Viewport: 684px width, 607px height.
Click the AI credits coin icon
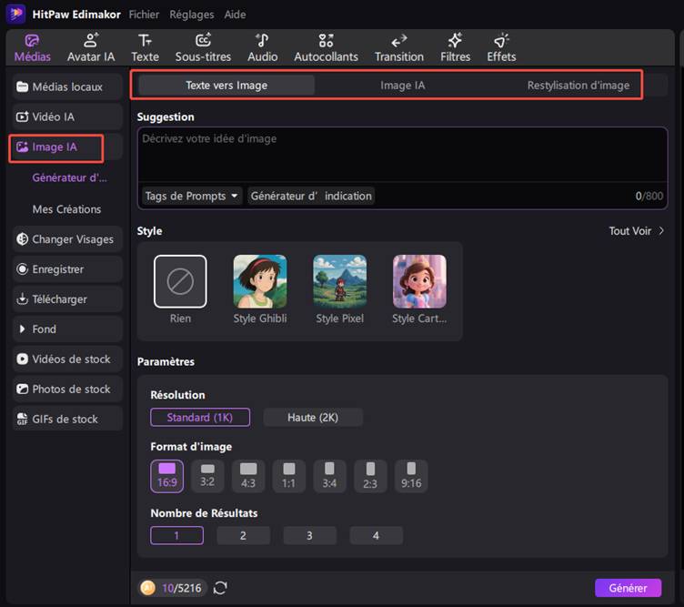click(x=148, y=588)
